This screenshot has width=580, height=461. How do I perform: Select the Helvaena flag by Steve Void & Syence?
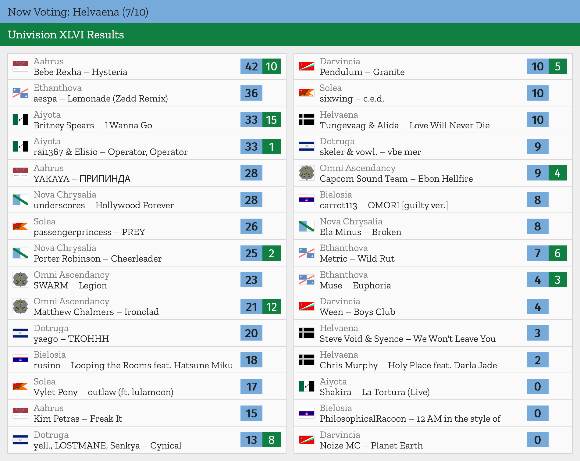[307, 333]
